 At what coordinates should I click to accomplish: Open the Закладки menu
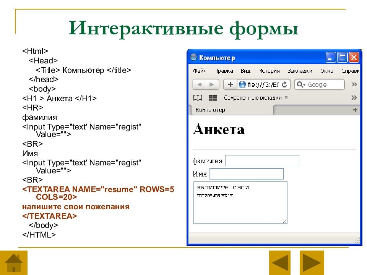(300, 71)
